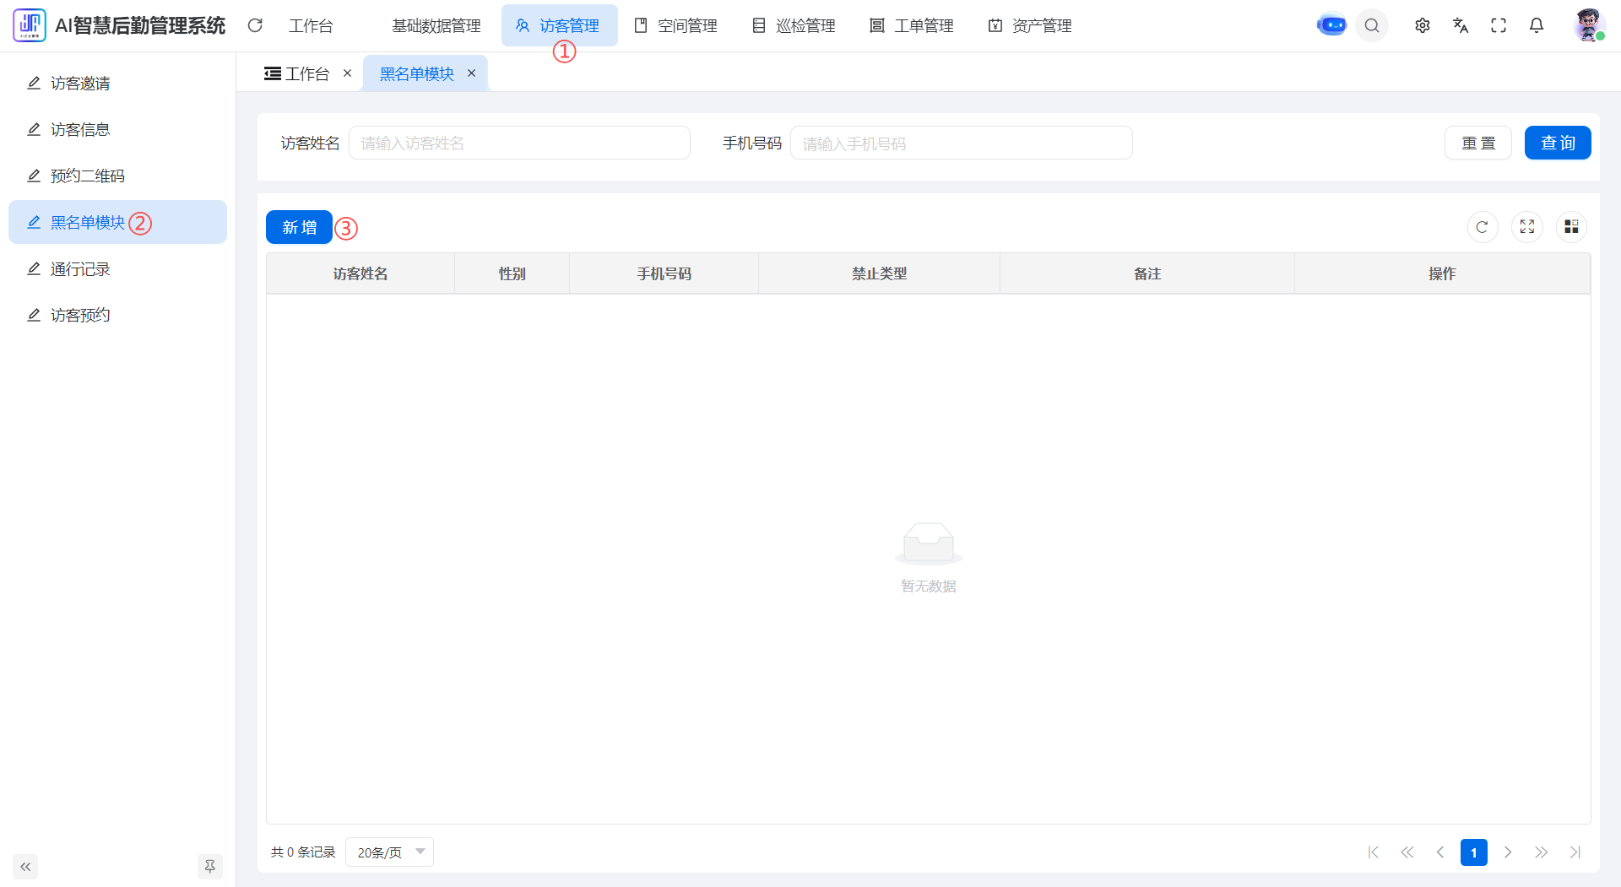Click the 新增 button

pos(299,227)
